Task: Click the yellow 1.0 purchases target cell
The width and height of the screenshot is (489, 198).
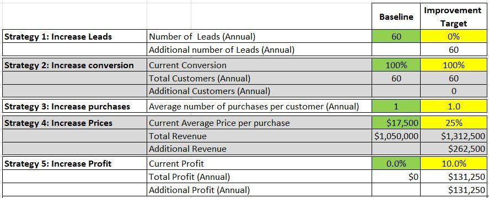Action: [x=454, y=107]
